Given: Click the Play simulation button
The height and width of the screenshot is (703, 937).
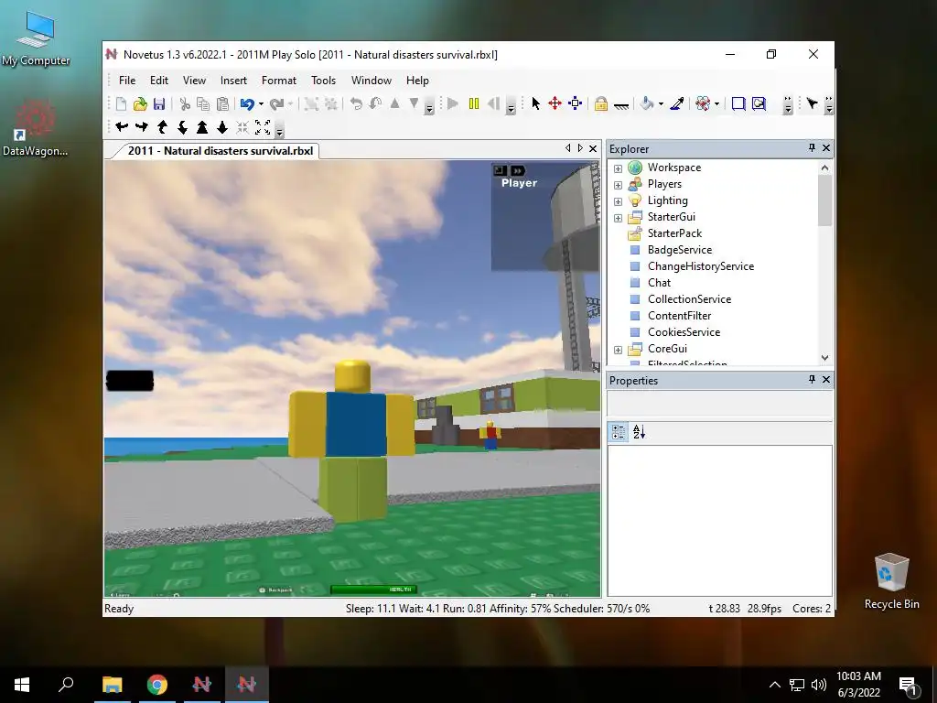Looking at the screenshot, I should point(453,103).
